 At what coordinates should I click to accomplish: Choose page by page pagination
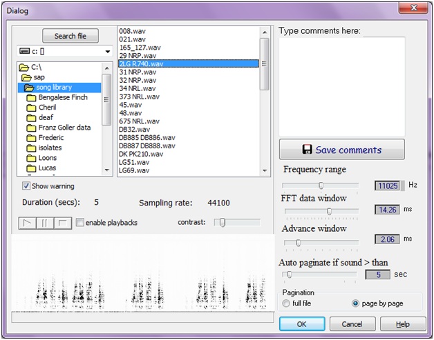tap(355, 303)
